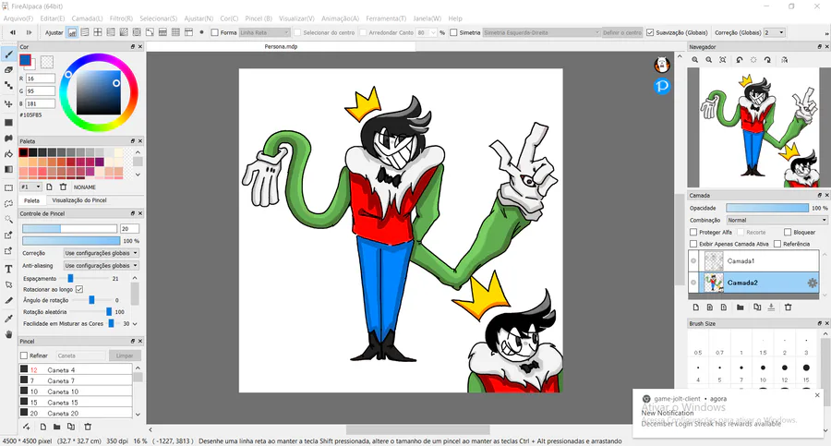The height and width of the screenshot is (446, 831).
Task: Close the game-jolt-client notification
Action: (x=817, y=395)
